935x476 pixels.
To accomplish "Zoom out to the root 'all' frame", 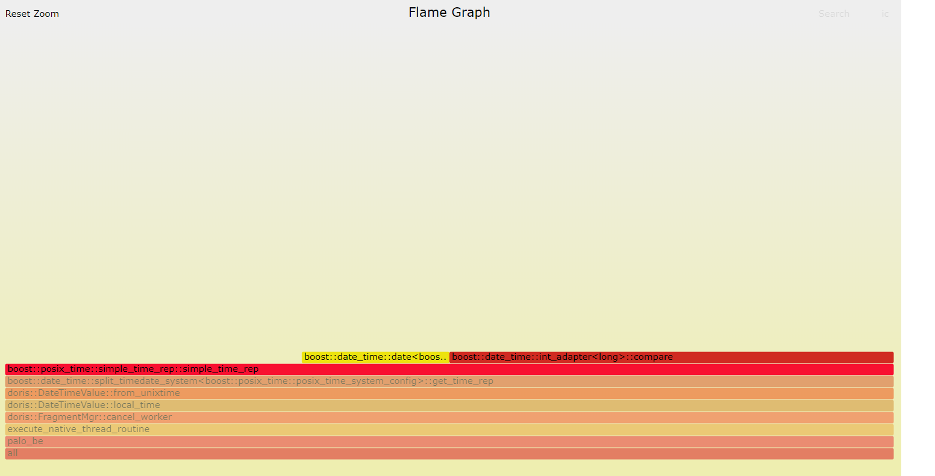I will [x=449, y=454].
